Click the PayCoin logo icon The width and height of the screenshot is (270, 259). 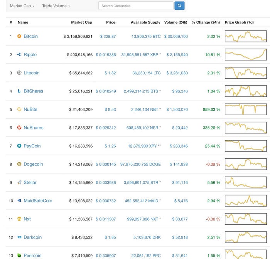(19, 146)
